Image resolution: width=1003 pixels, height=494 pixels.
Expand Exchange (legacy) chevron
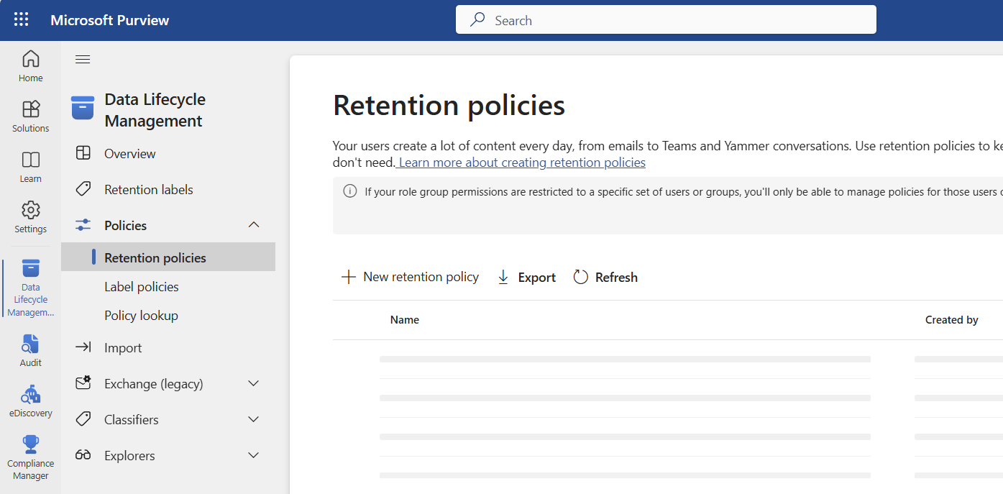click(254, 383)
